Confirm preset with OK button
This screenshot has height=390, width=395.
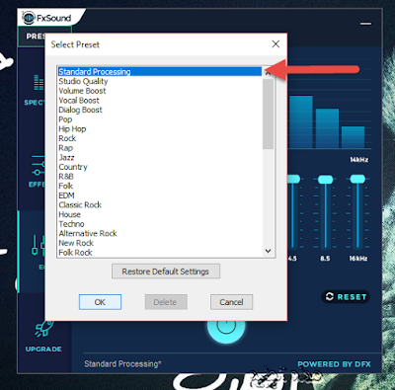(100, 302)
